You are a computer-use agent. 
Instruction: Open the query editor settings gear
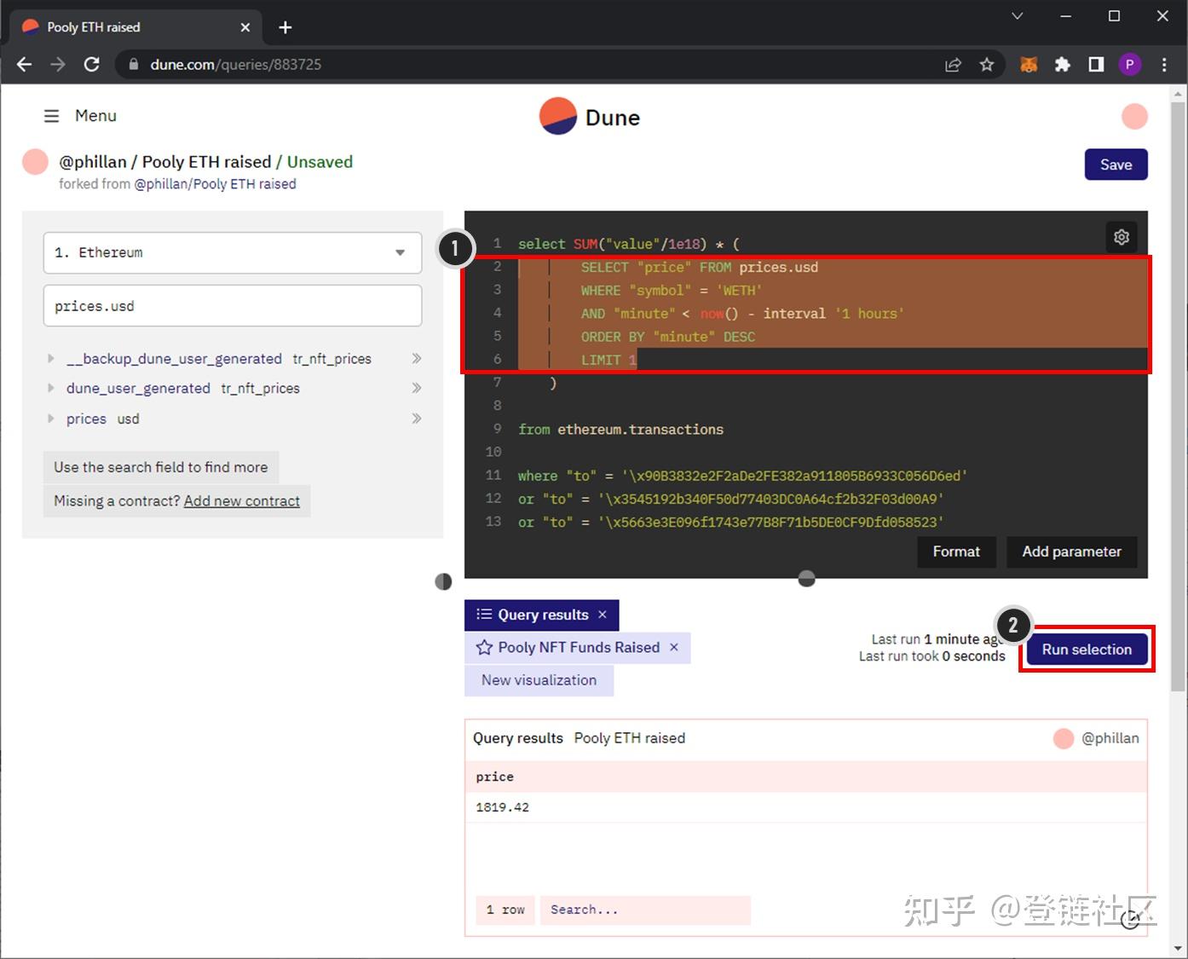[1121, 237]
